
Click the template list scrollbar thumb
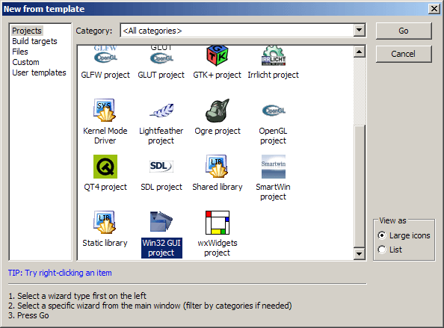point(360,186)
